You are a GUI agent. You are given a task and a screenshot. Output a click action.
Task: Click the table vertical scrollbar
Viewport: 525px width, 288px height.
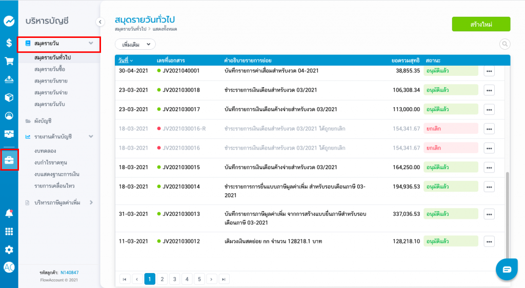[x=507, y=214]
